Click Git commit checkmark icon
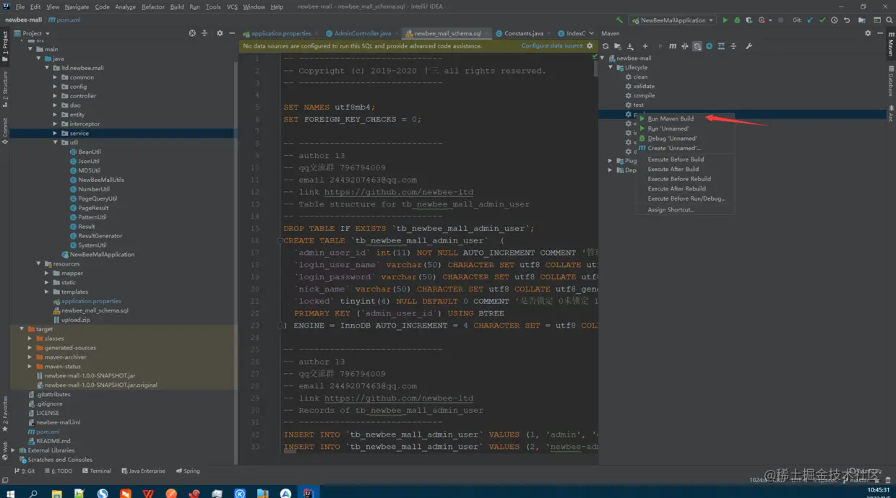896x498 pixels. 822,20
